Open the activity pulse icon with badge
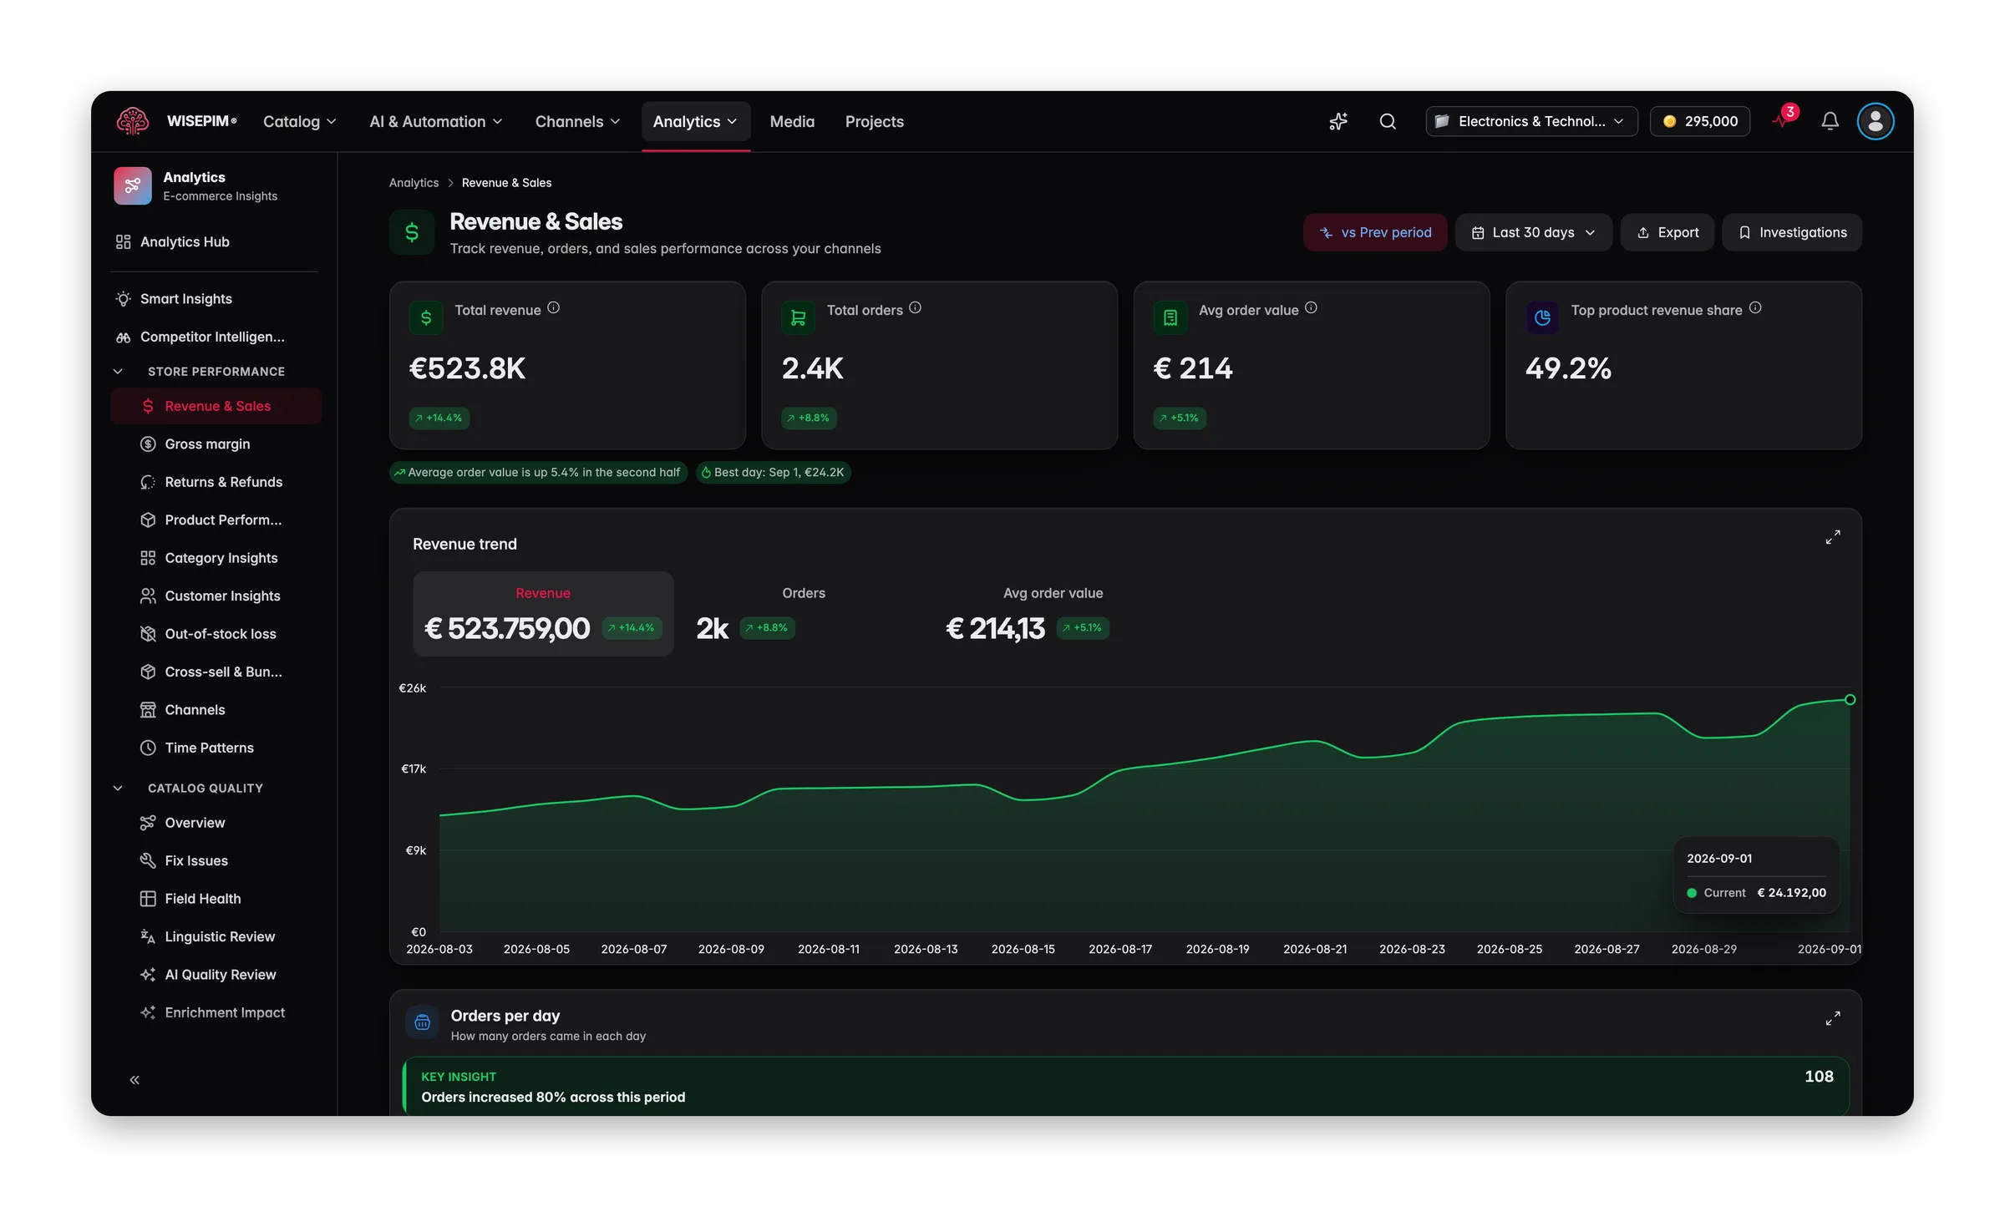Screen dimensions: 2005x1207 [x=1784, y=119]
